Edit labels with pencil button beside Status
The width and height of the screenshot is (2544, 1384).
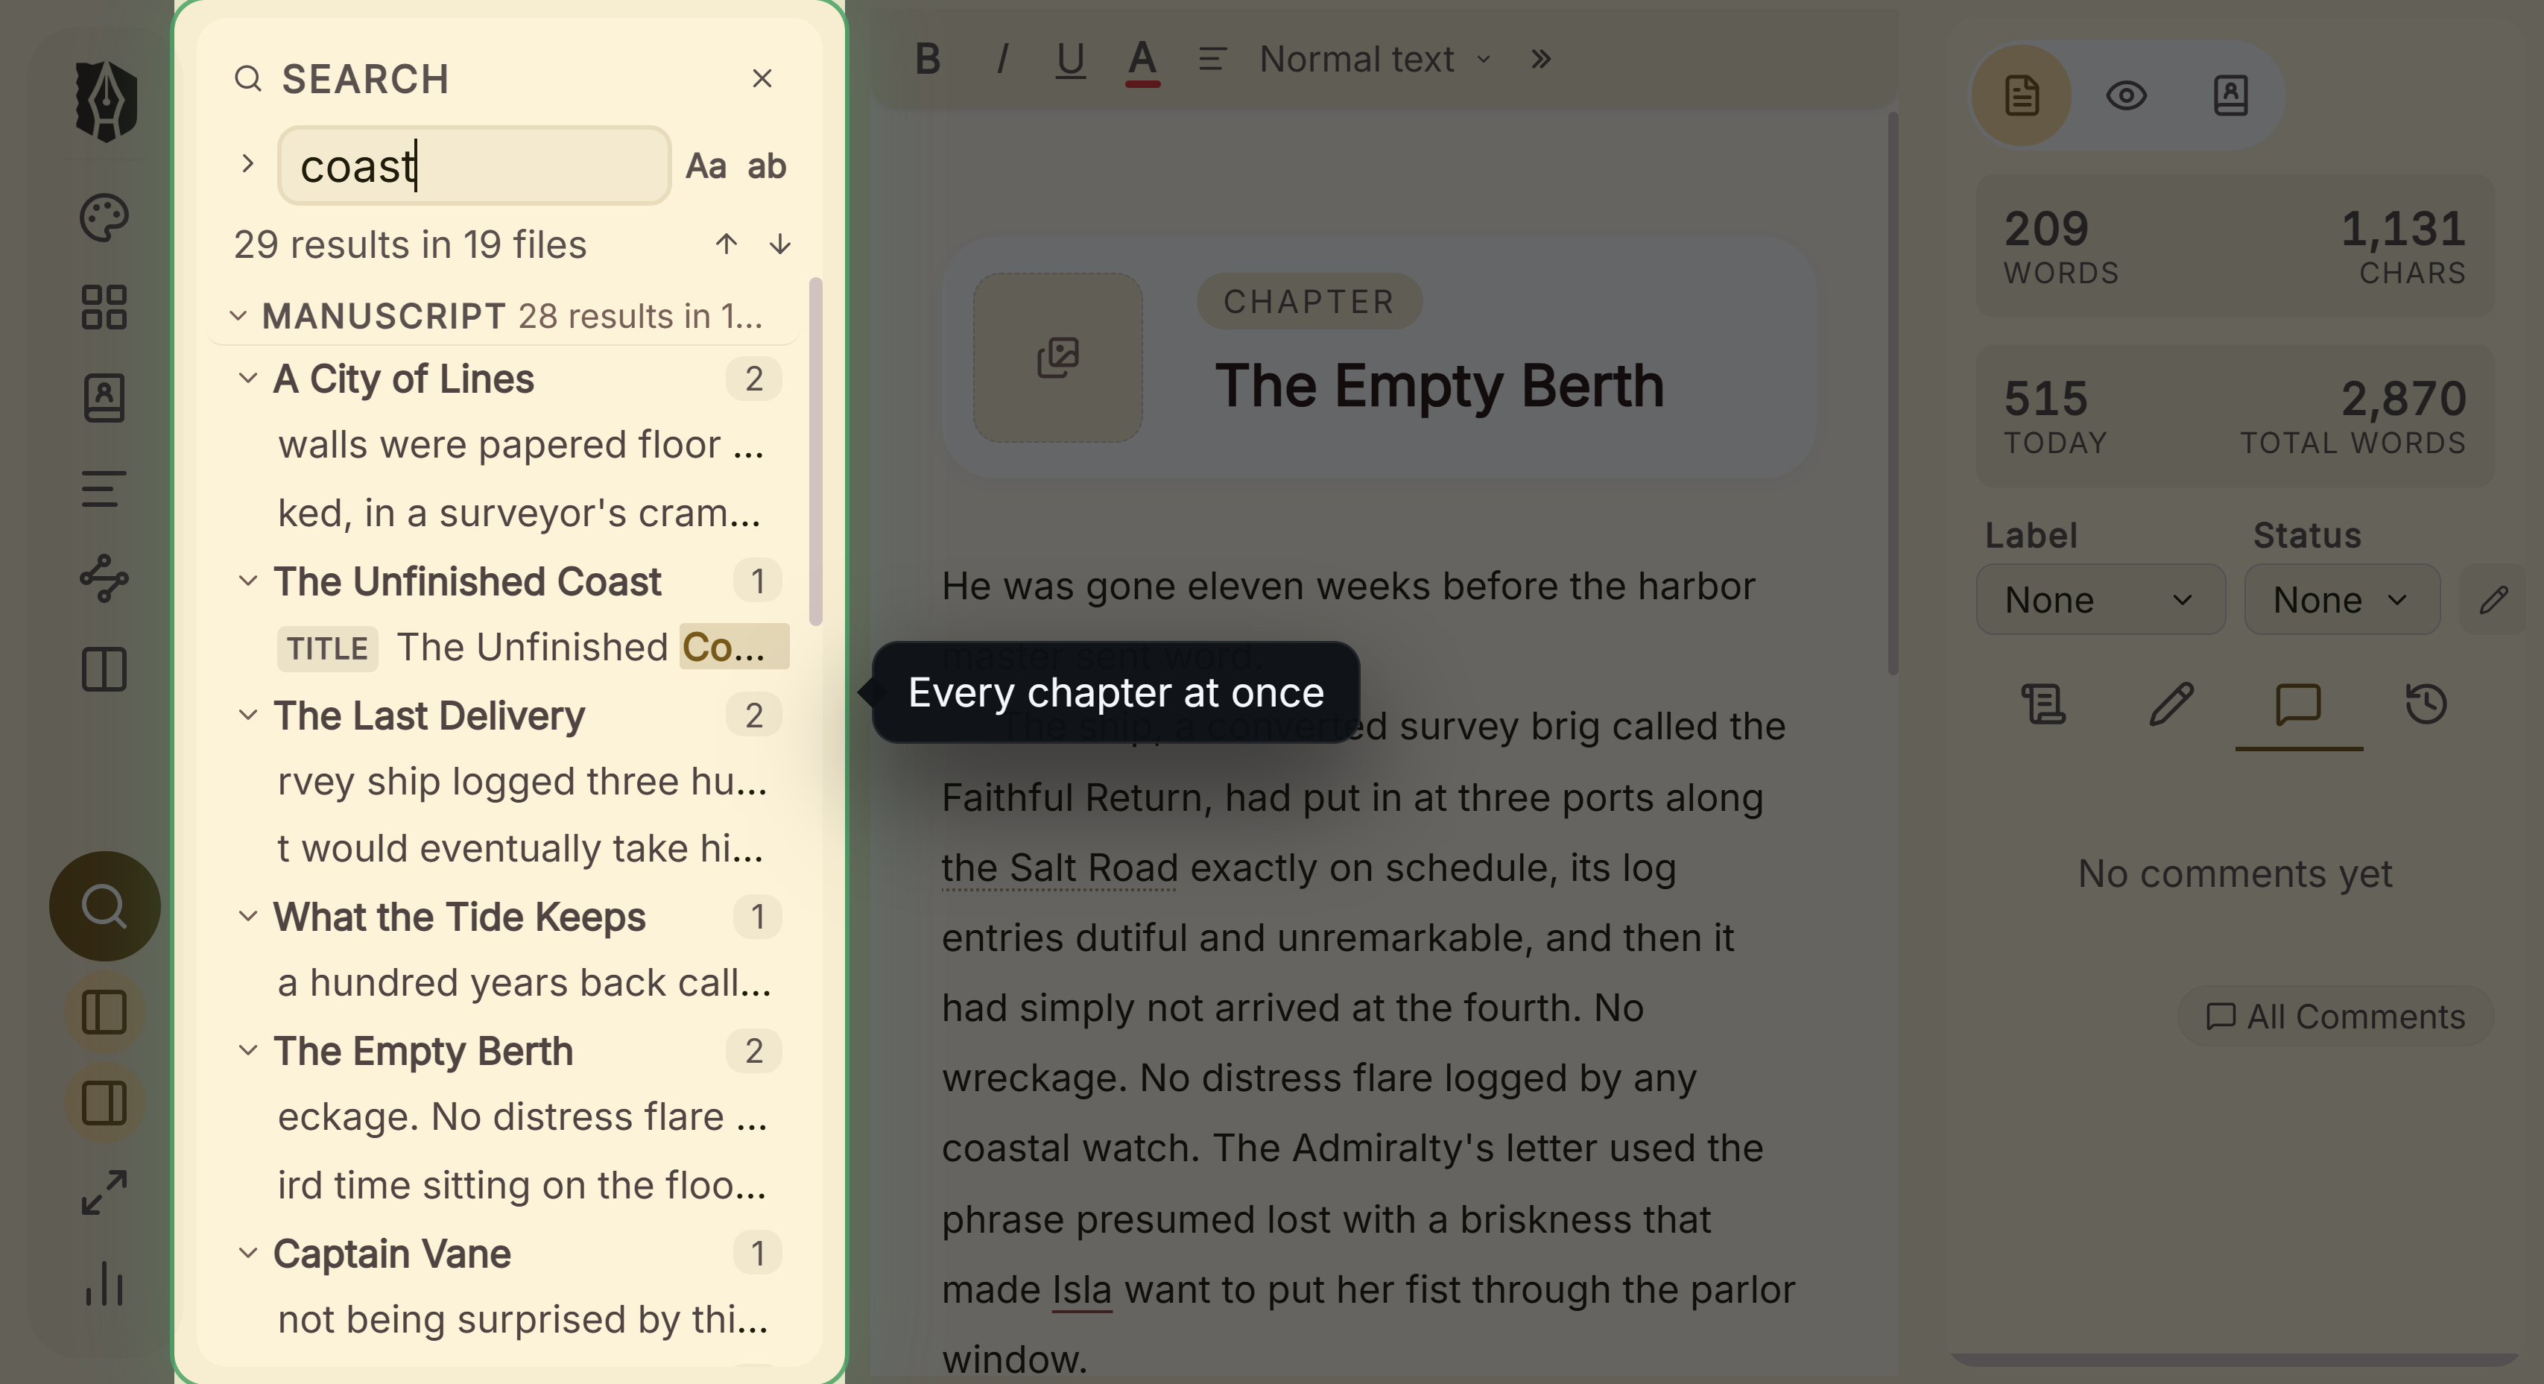click(x=2493, y=600)
